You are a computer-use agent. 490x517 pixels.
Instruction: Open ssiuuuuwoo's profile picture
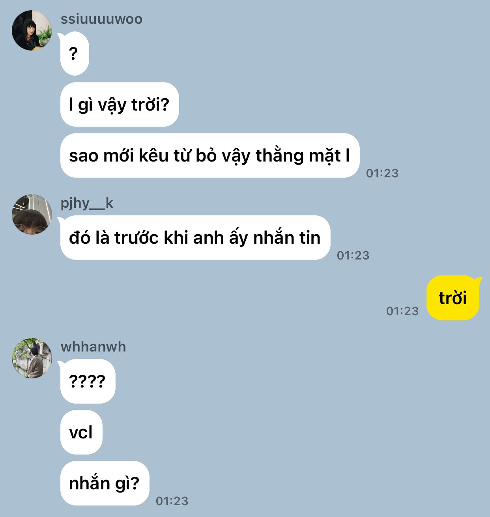click(32, 30)
